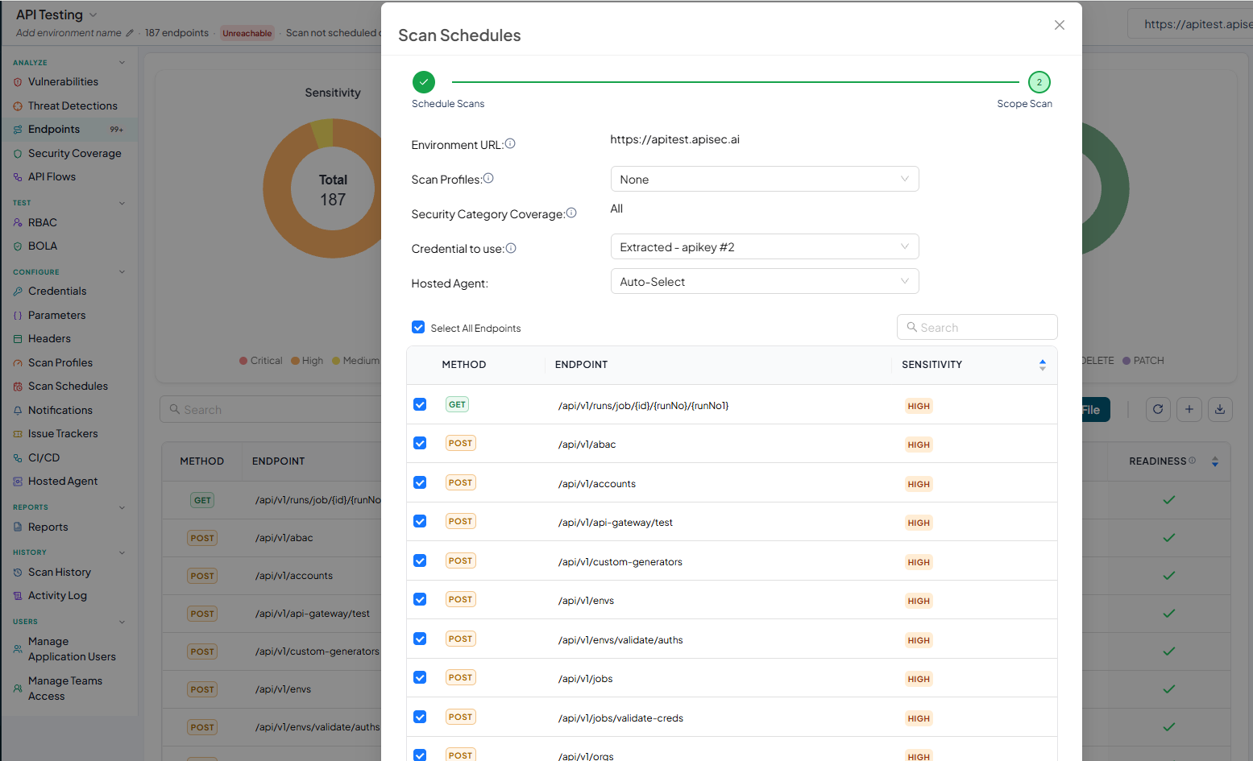Collapse the ANALYZE sidebar section

[x=122, y=63]
